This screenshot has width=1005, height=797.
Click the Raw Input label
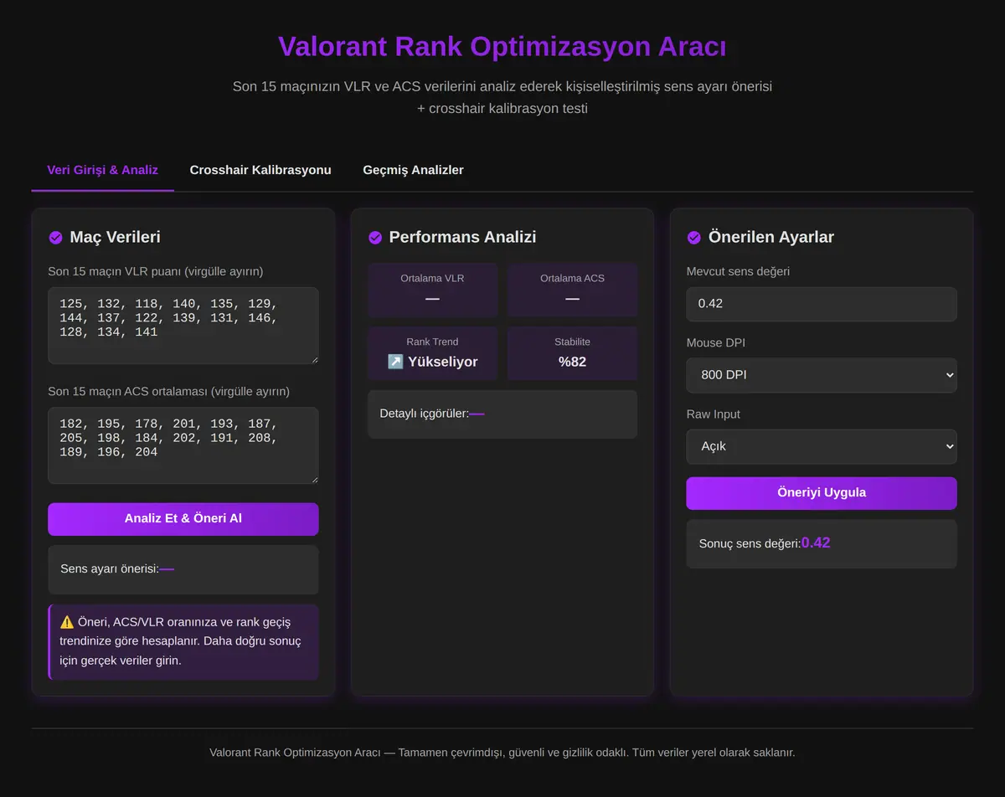(714, 414)
